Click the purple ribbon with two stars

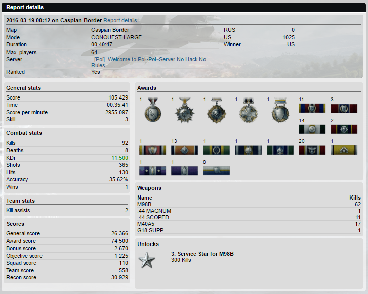[152, 171]
